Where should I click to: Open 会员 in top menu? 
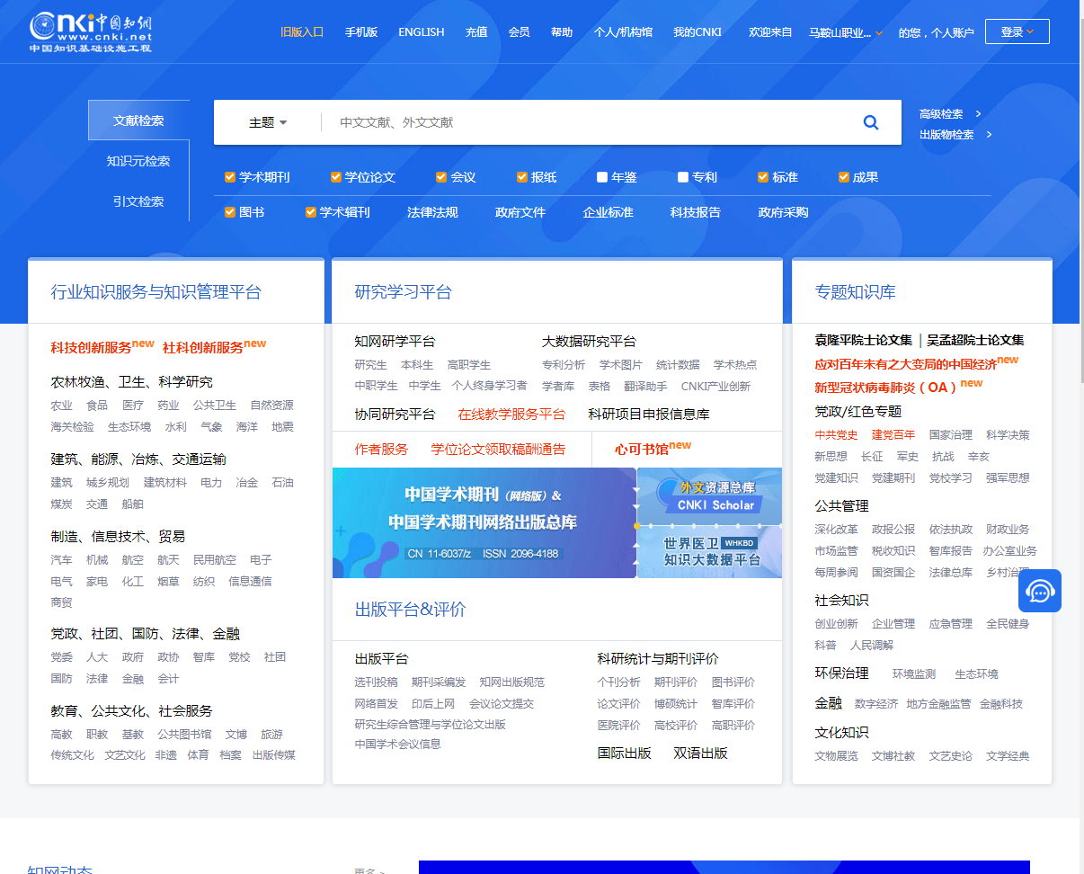(x=519, y=31)
